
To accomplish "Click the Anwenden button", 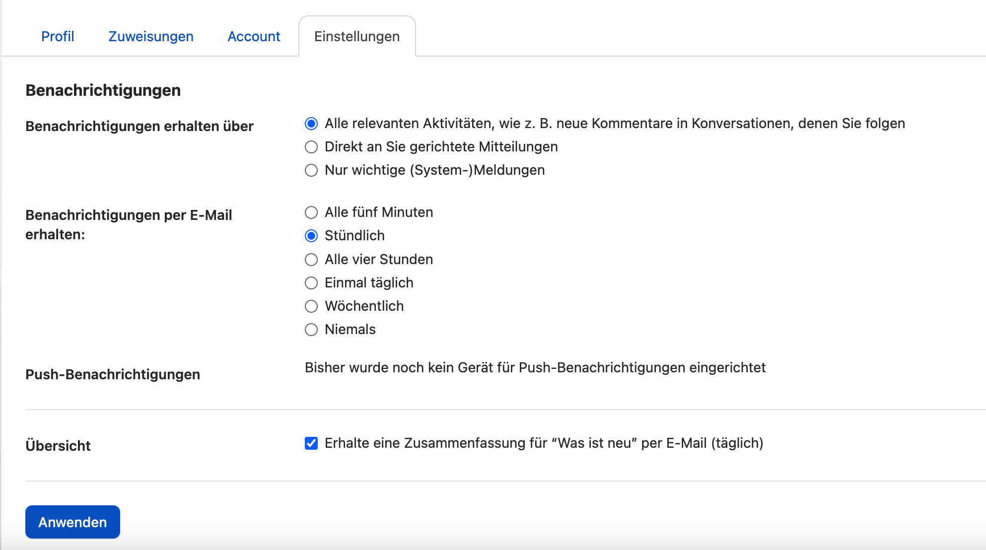I will click(72, 522).
